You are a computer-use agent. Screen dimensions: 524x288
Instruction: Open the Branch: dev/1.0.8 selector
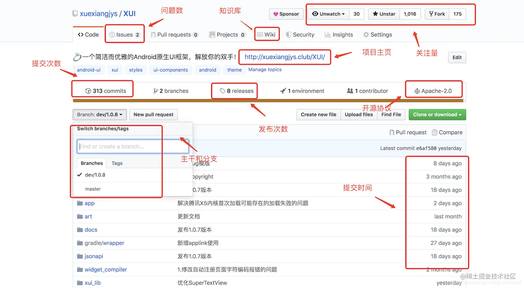coord(100,115)
